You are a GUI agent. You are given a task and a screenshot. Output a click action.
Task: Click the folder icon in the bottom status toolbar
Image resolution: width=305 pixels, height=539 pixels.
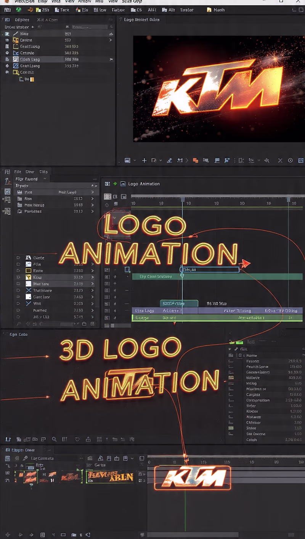pos(74,535)
